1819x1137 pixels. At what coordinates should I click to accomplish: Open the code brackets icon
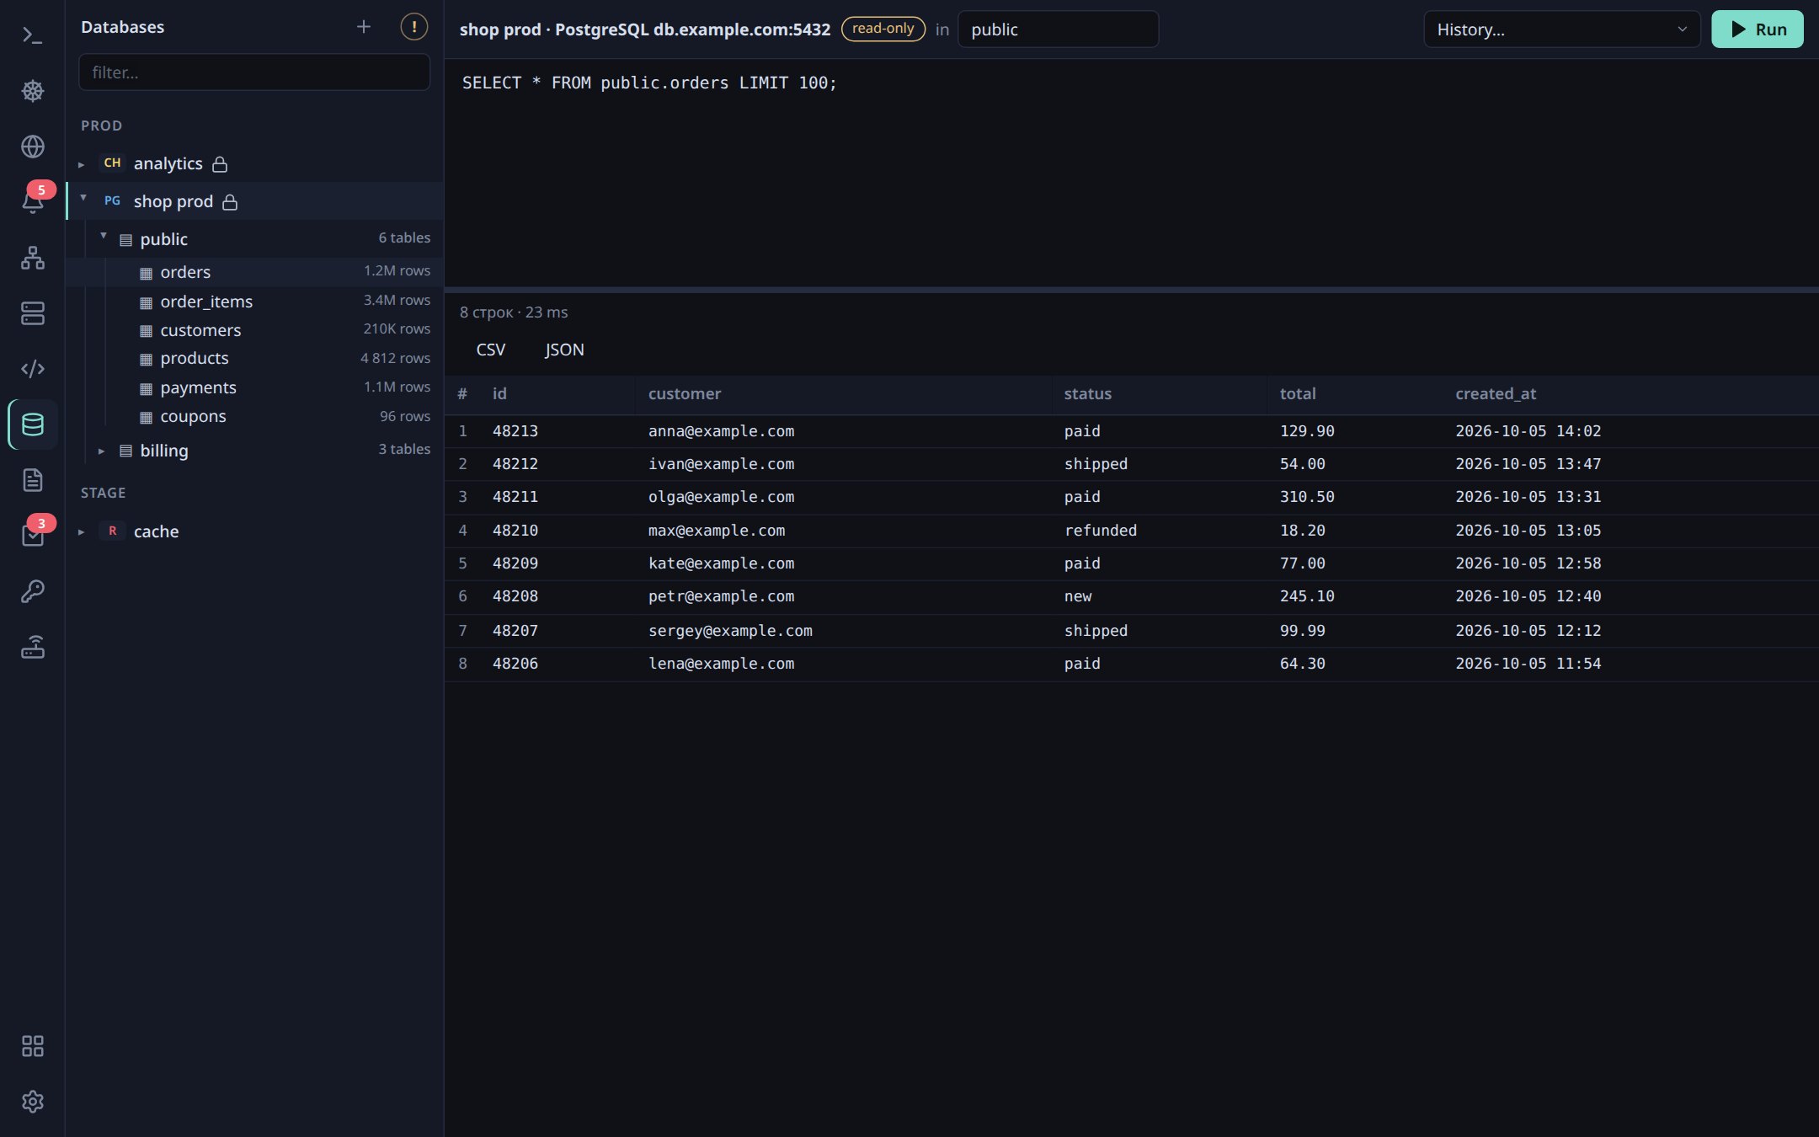click(x=32, y=369)
